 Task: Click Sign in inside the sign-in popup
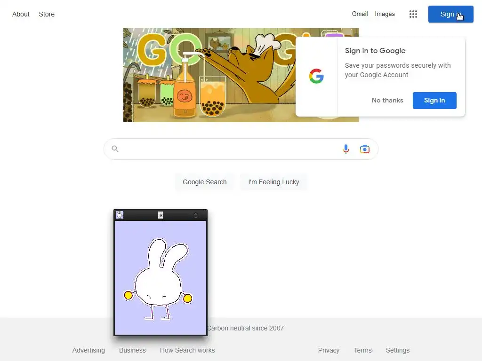coord(434,101)
